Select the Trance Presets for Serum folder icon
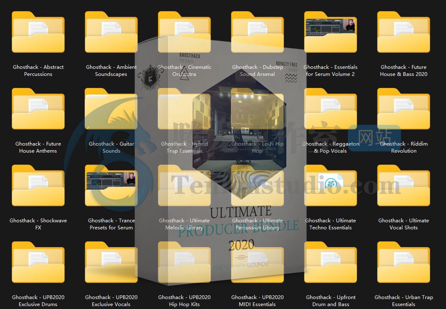Screen dimensions: 446x309 (111, 185)
